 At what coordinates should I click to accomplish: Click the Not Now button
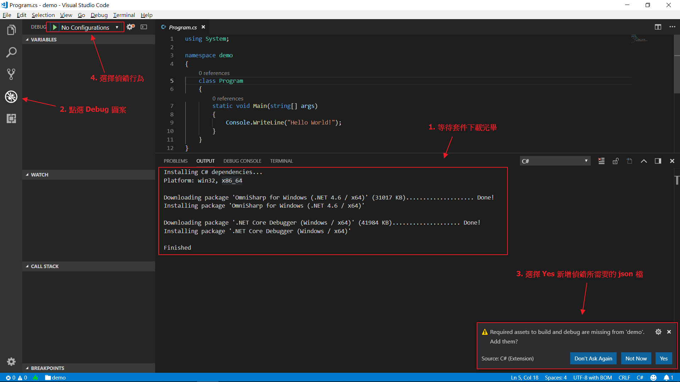tap(636, 358)
